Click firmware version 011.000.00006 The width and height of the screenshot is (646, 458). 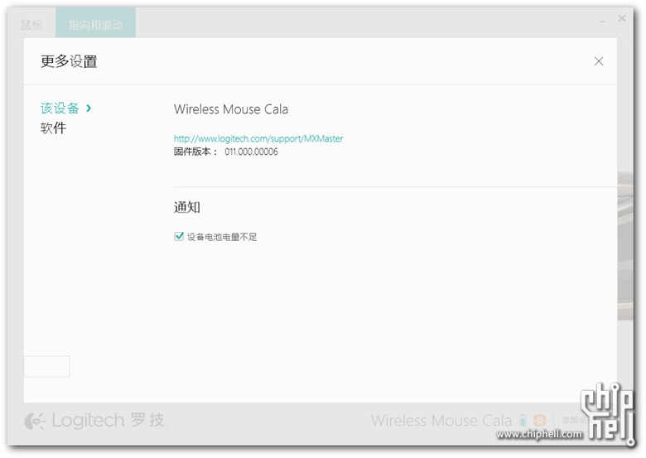251,152
